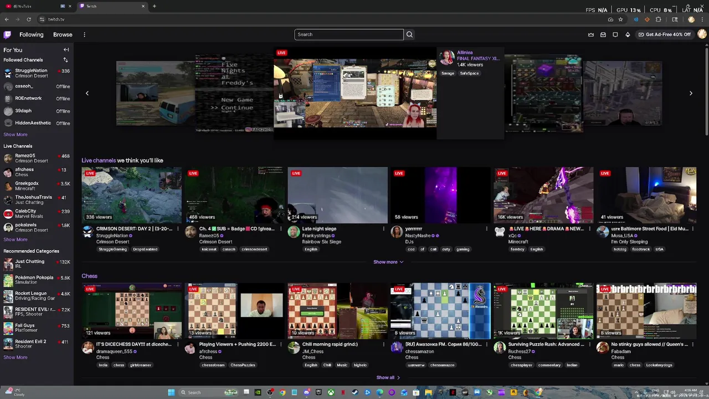Click the chessplayer tag
709x399 pixels.
(521, 365)
